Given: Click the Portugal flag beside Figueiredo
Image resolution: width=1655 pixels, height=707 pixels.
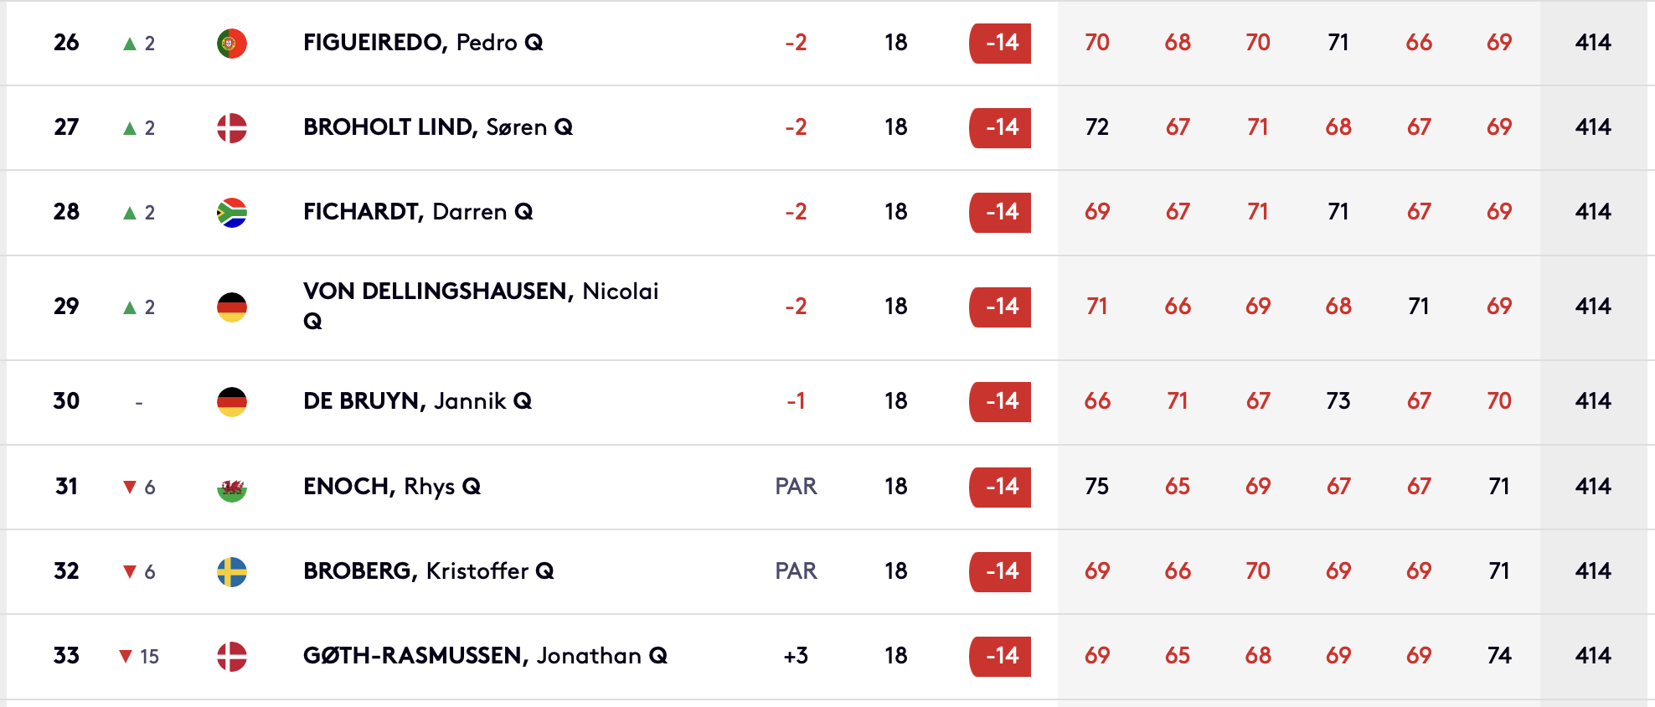Looking at the screenshot, I should click(x=231, y=43).
